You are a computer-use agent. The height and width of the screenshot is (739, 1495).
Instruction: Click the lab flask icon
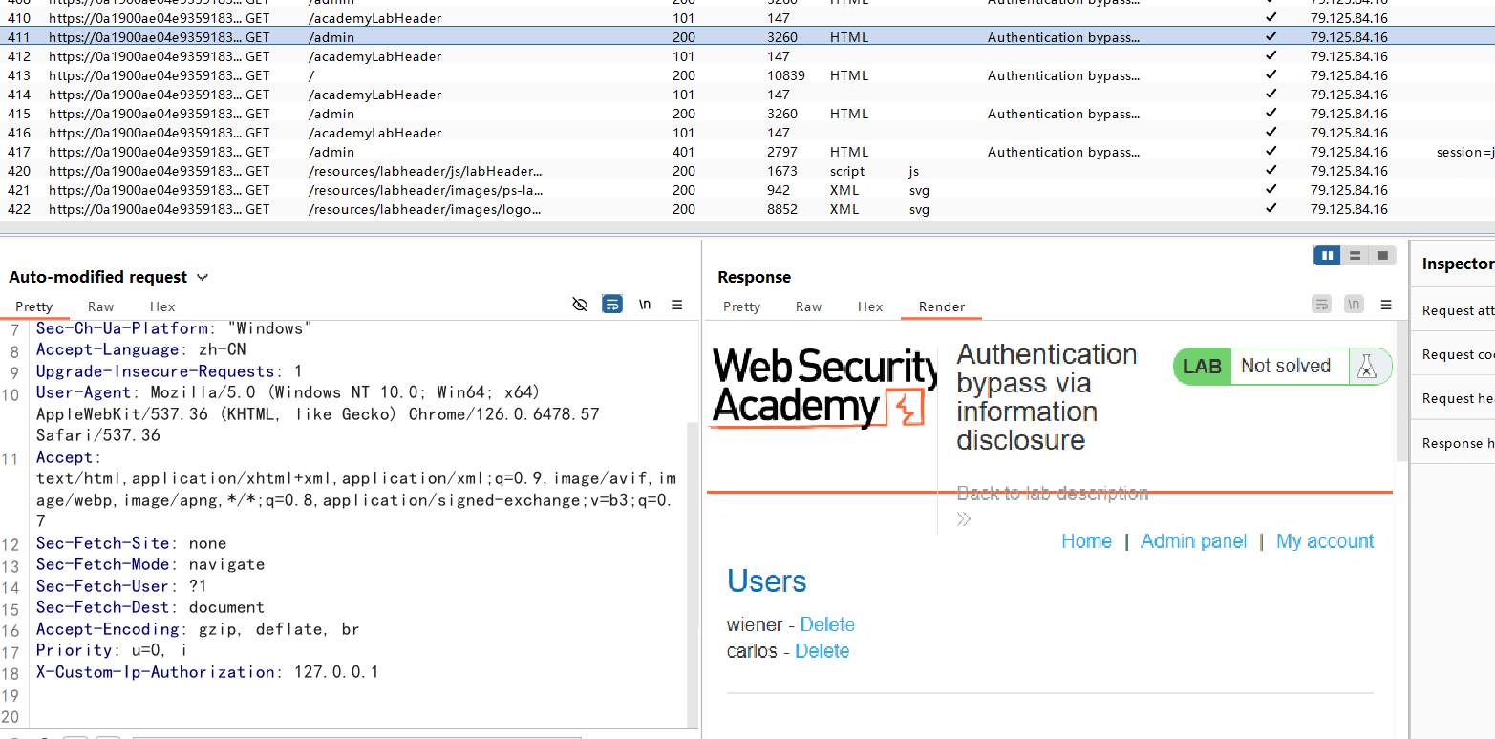pyautogui.click(x=1366, y=367)
